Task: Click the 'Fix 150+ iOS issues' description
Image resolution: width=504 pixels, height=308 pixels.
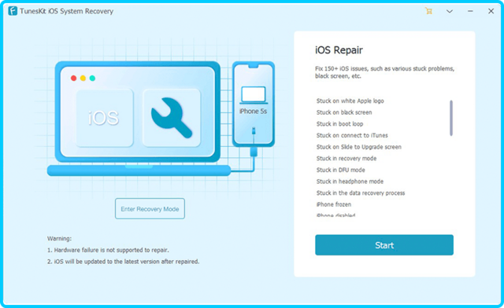Action: pos(384,72)
